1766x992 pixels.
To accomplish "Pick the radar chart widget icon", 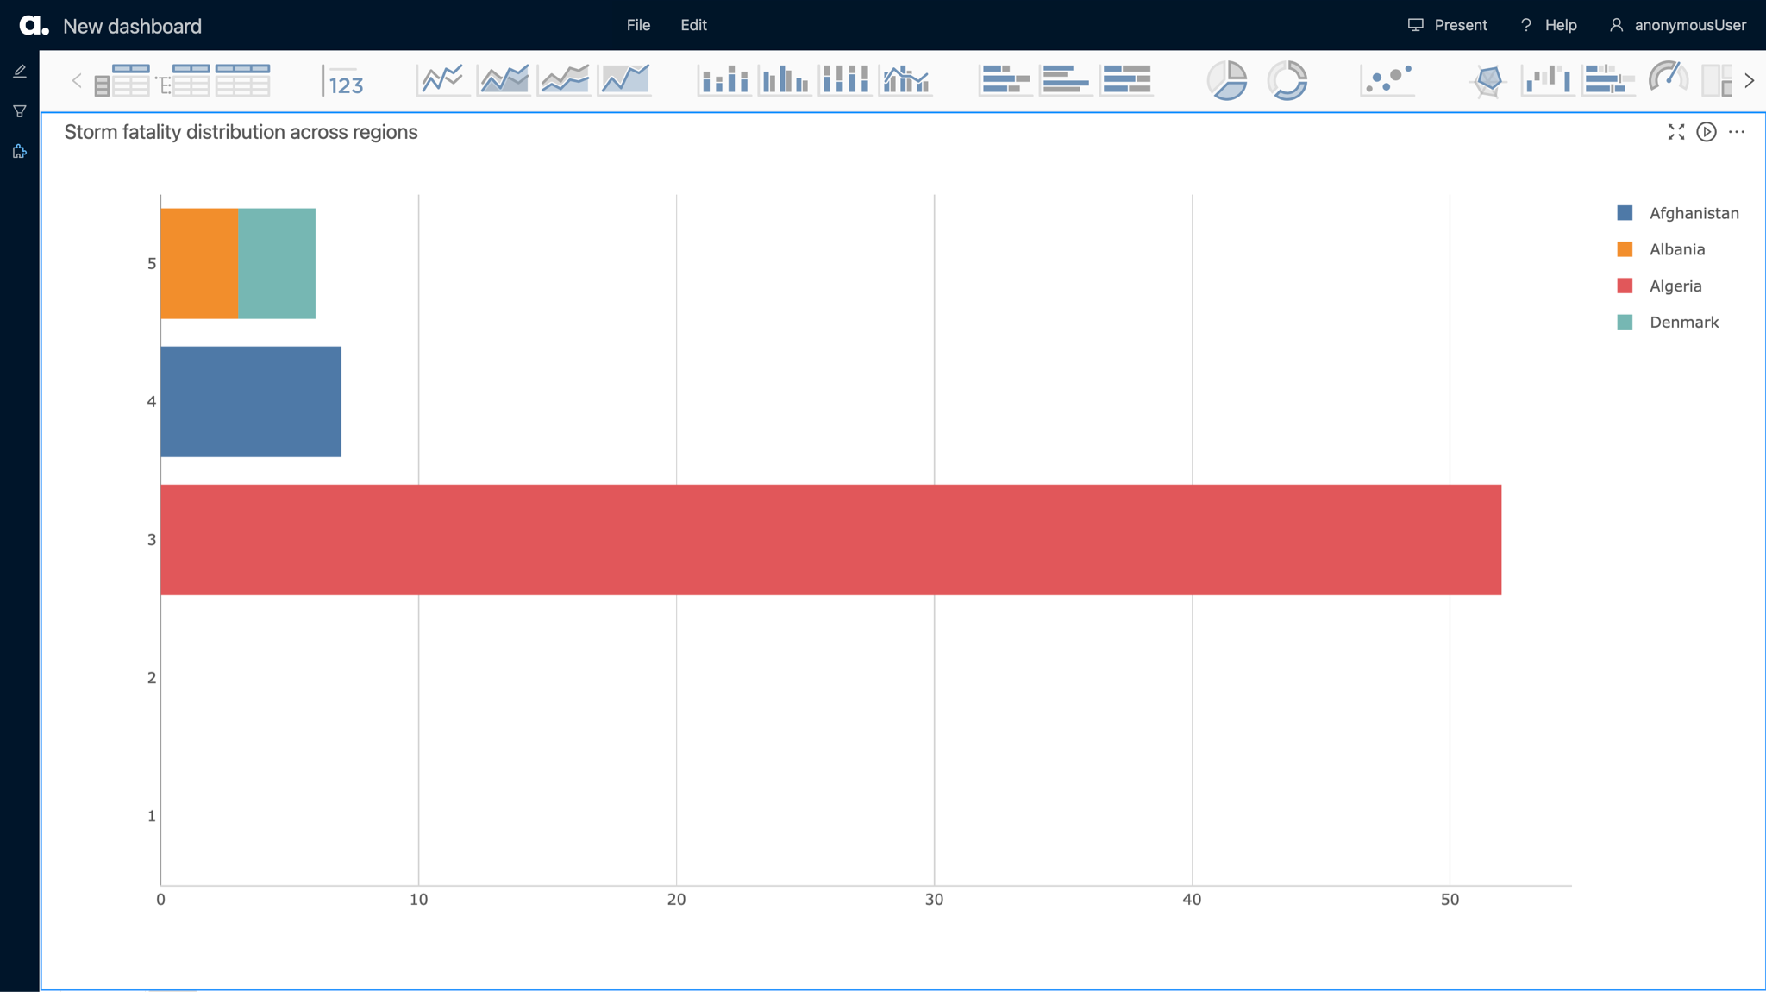I will (1488, 80).
